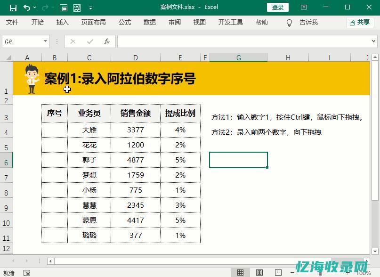Click the Undo icon

[x=27, y=8]
